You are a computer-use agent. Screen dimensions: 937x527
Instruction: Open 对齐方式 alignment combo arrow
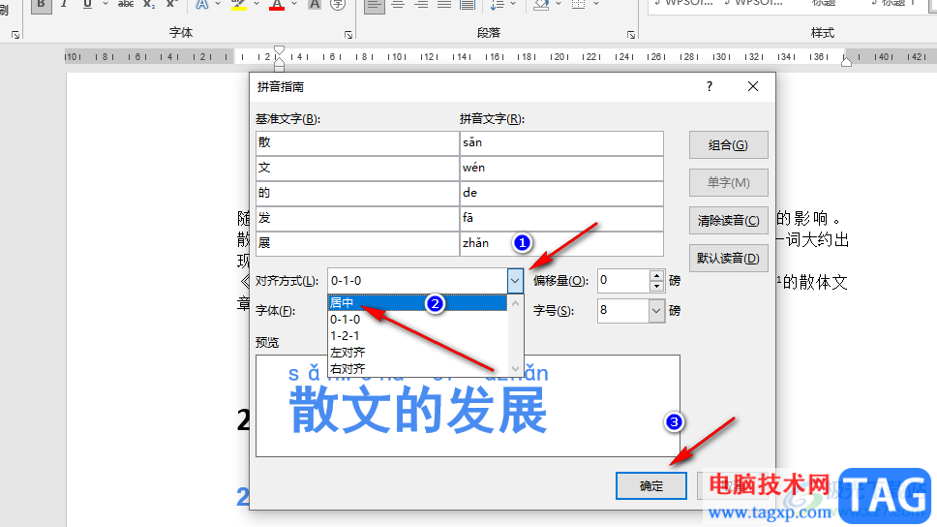coord(515,281)
